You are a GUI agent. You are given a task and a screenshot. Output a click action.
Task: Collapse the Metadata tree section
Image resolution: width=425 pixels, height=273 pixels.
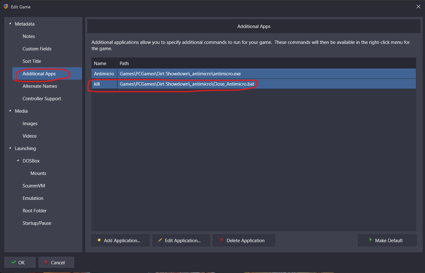click(x=10, y=24)
